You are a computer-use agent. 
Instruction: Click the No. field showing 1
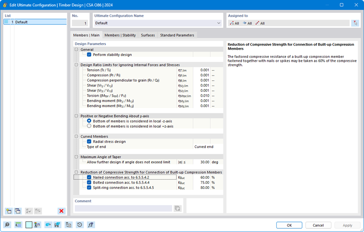click(80, 23)
